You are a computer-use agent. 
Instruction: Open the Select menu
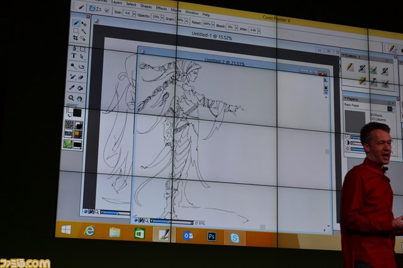point(131,4)
